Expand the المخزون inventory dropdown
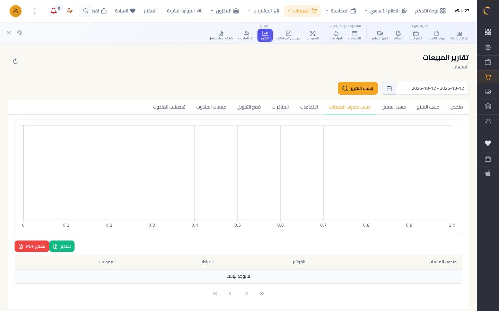Viewport: 499px width, 311px height. pos(225,11)
